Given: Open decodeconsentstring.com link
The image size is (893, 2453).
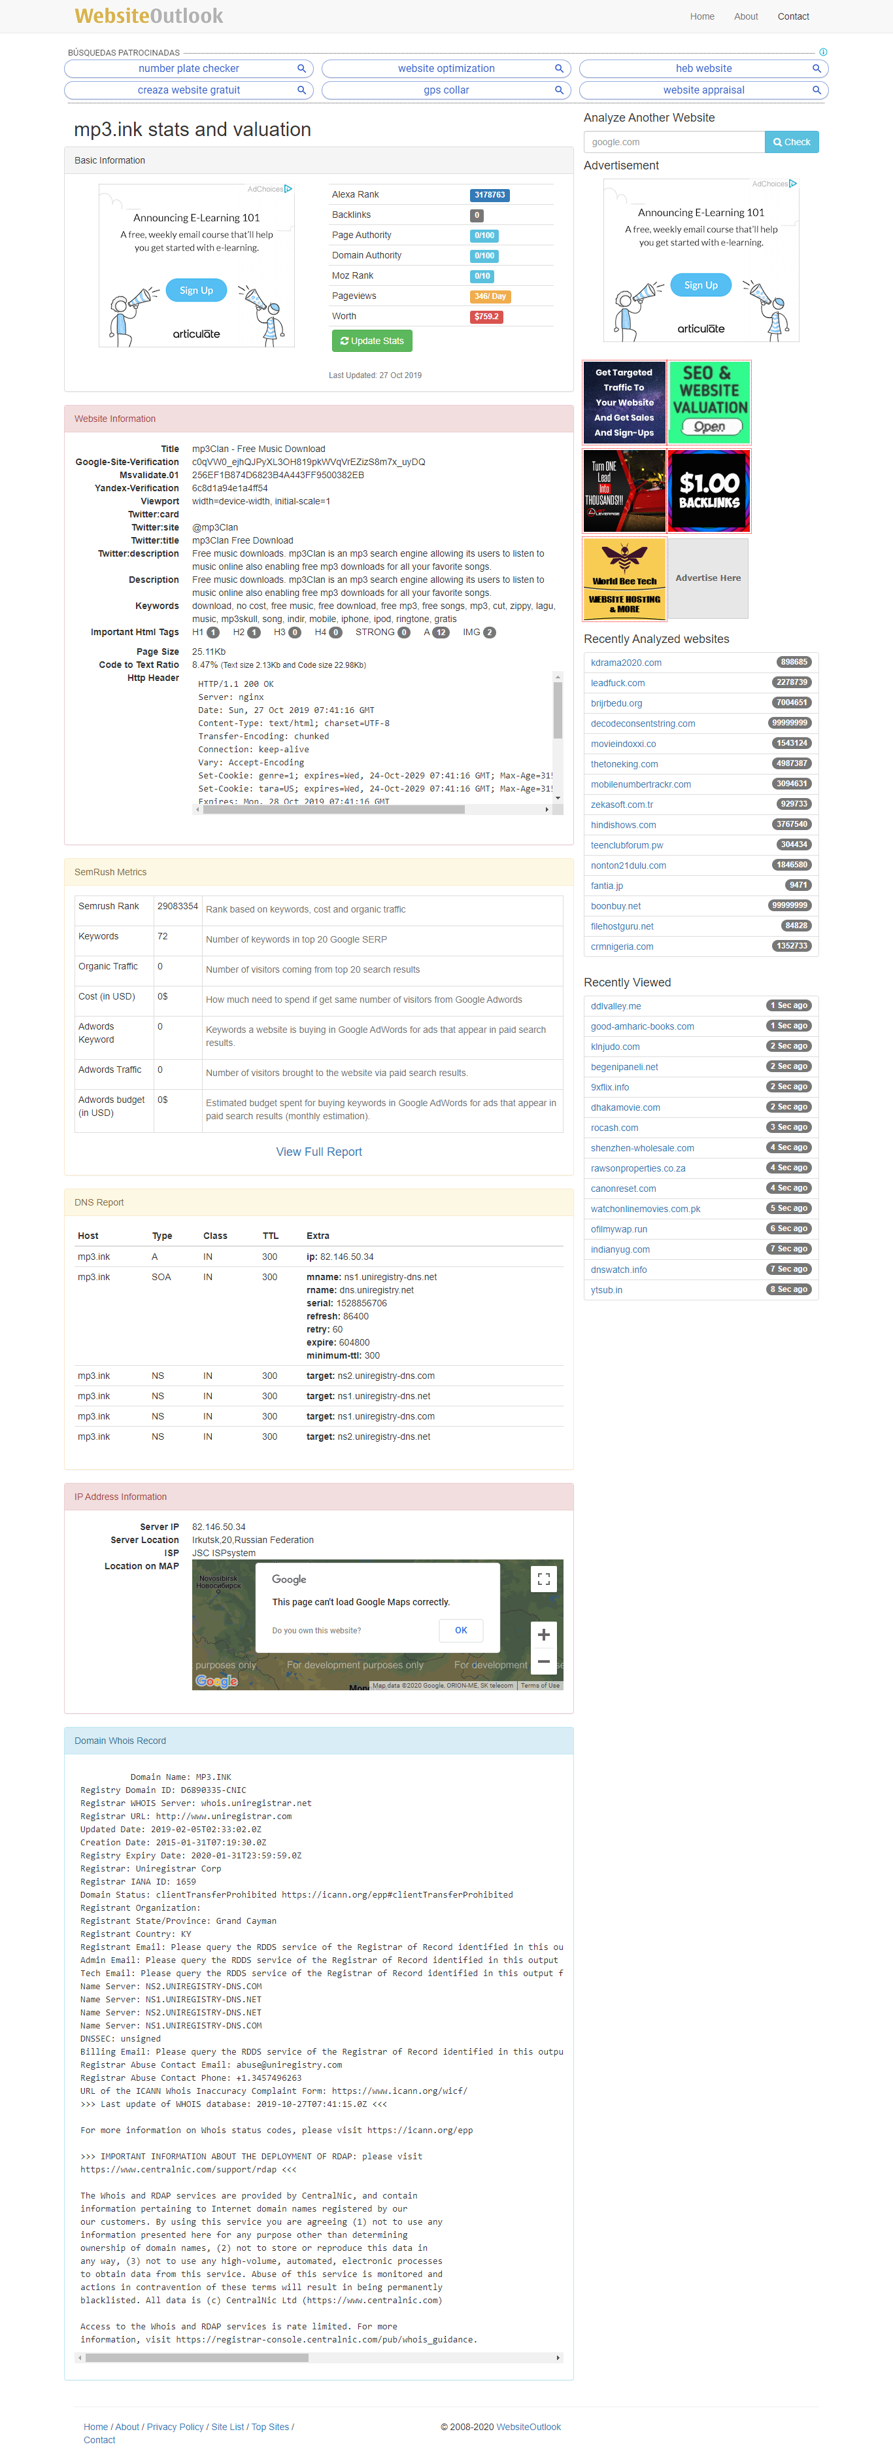Looking at the screenshot, I should pyautogui.click(x=643, y=723).
